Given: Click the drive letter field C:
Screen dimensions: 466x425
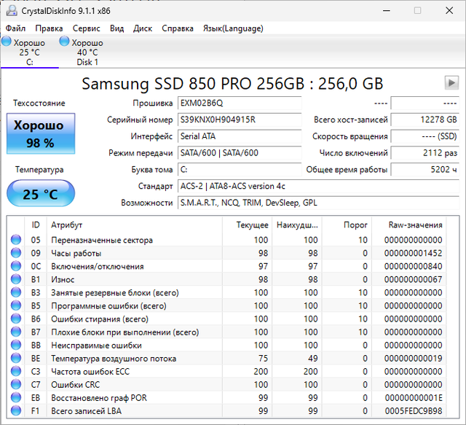Looking at the screenshot, I should (x=240, y=170).
